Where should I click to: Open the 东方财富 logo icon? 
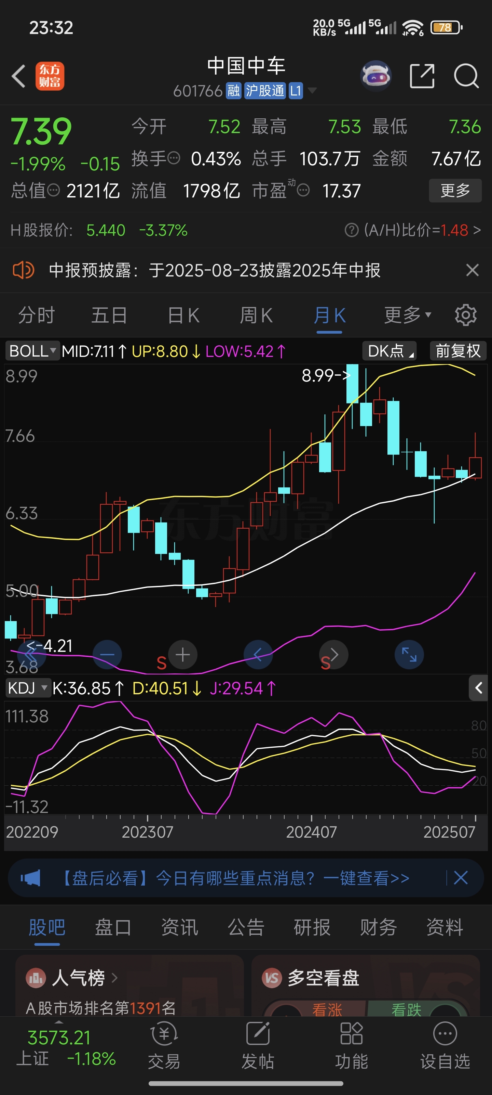pos(50,76)
